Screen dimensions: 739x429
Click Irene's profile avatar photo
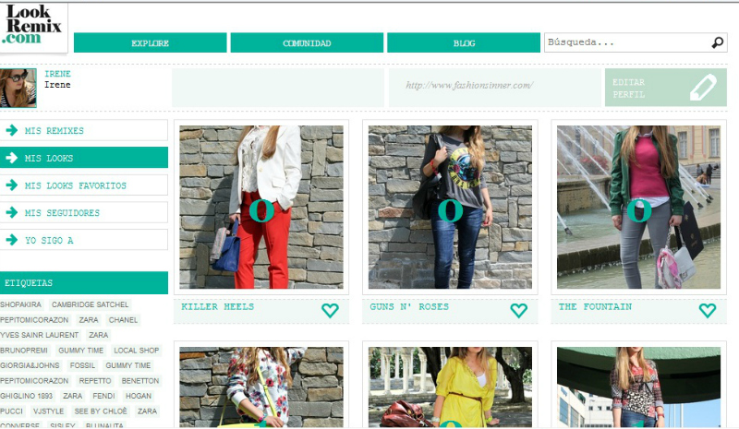[x=18, y=88]
